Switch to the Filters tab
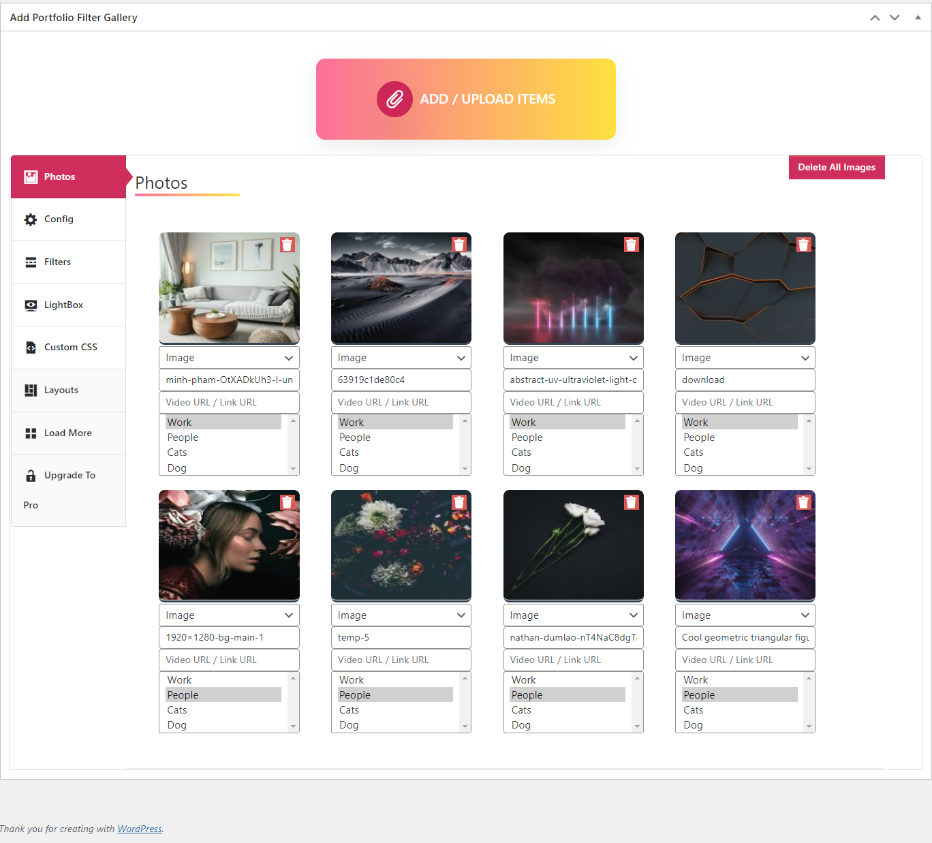 (68, 262)
